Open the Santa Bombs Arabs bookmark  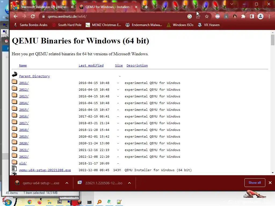31,25
